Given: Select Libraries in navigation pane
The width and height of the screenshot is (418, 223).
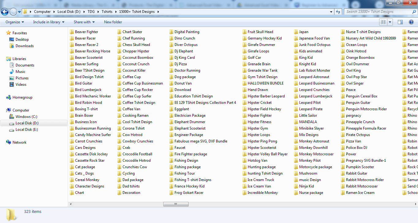Looking at the screenshot, I should pos(19,59).
